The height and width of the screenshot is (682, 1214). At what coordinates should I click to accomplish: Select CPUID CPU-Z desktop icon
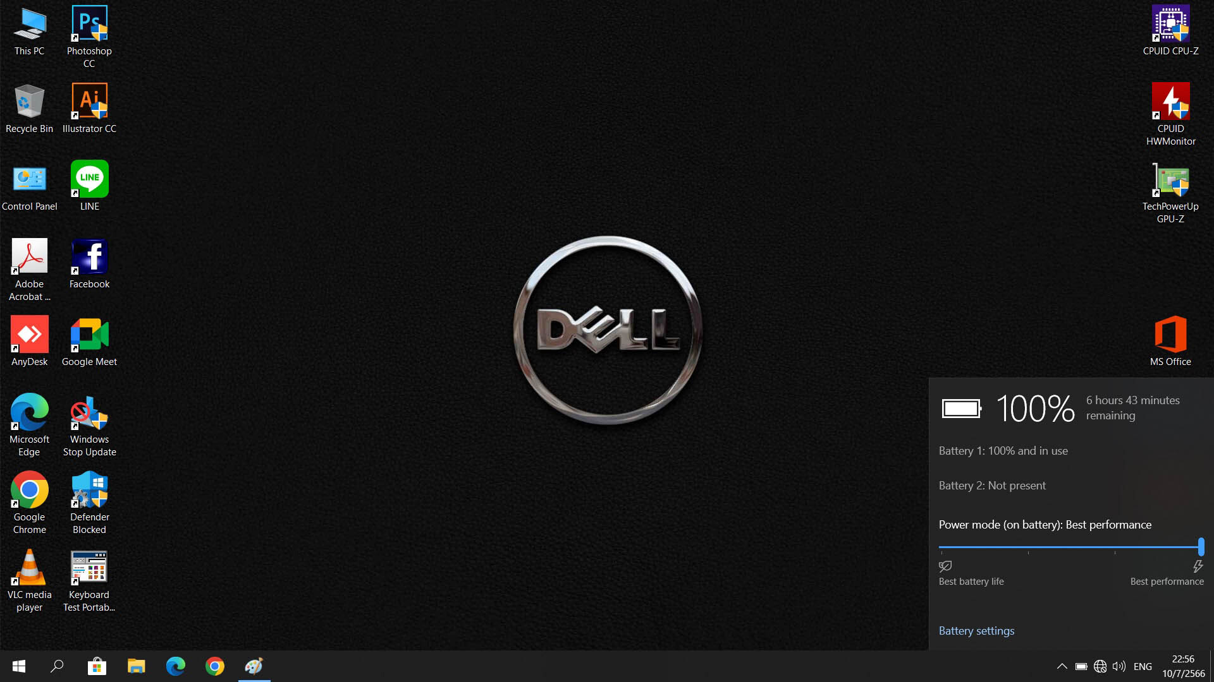click(1170, 32)
